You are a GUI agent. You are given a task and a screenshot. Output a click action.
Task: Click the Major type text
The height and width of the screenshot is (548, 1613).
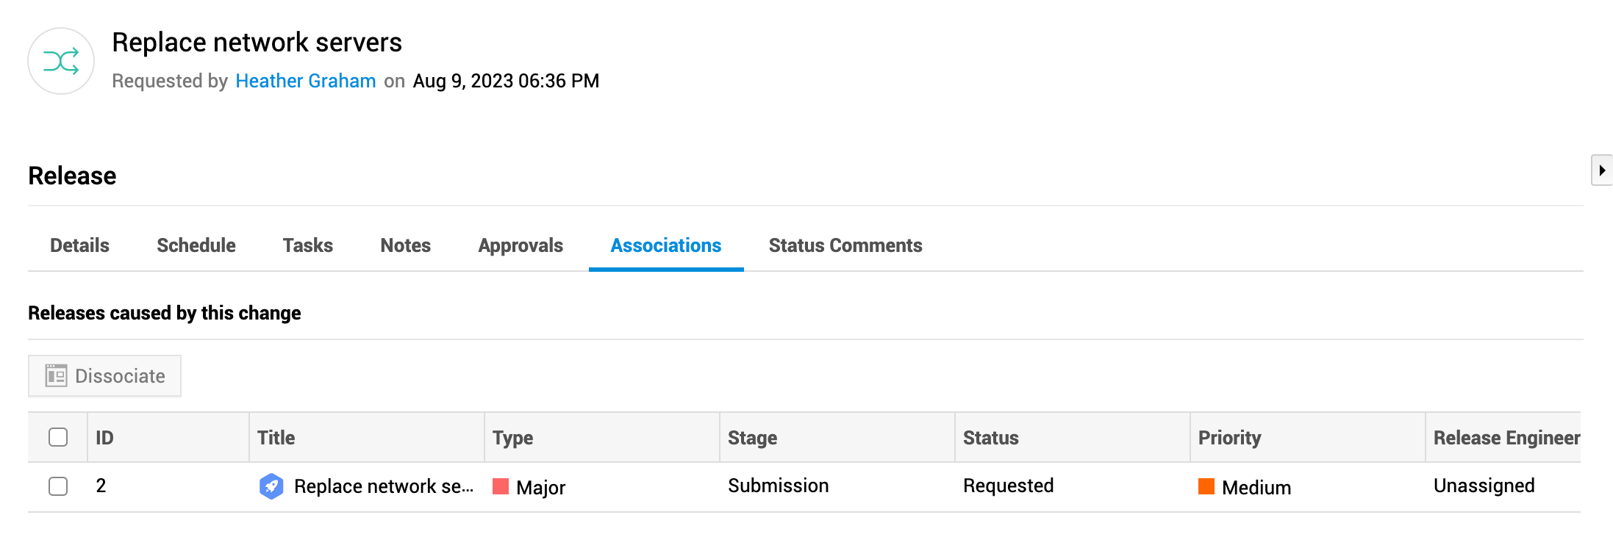(541, 488)
